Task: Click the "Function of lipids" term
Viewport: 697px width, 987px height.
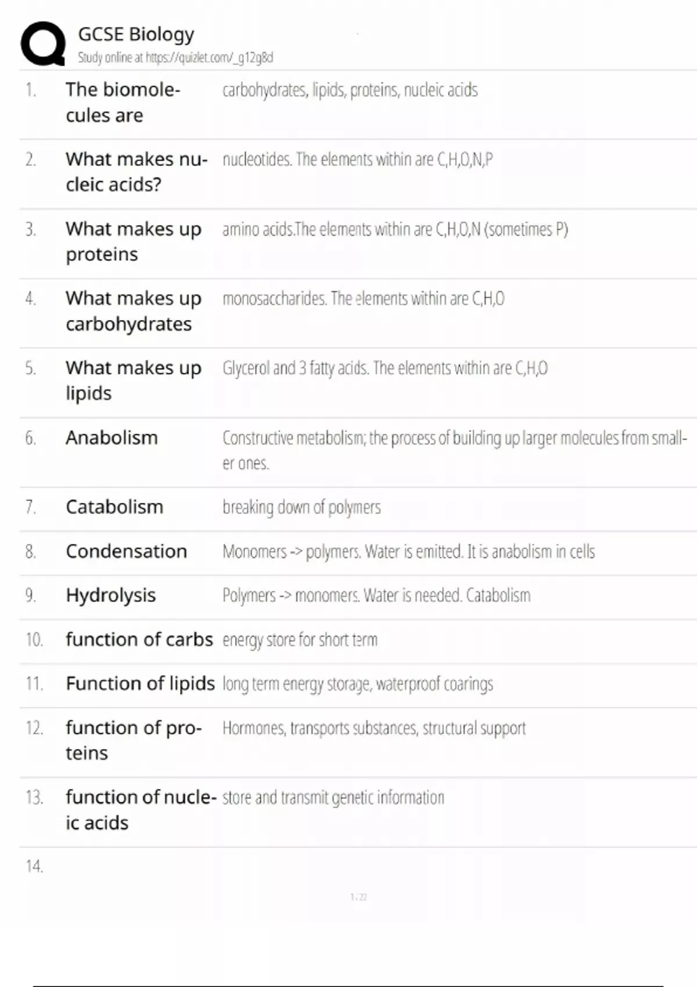Action: (140, 683)
